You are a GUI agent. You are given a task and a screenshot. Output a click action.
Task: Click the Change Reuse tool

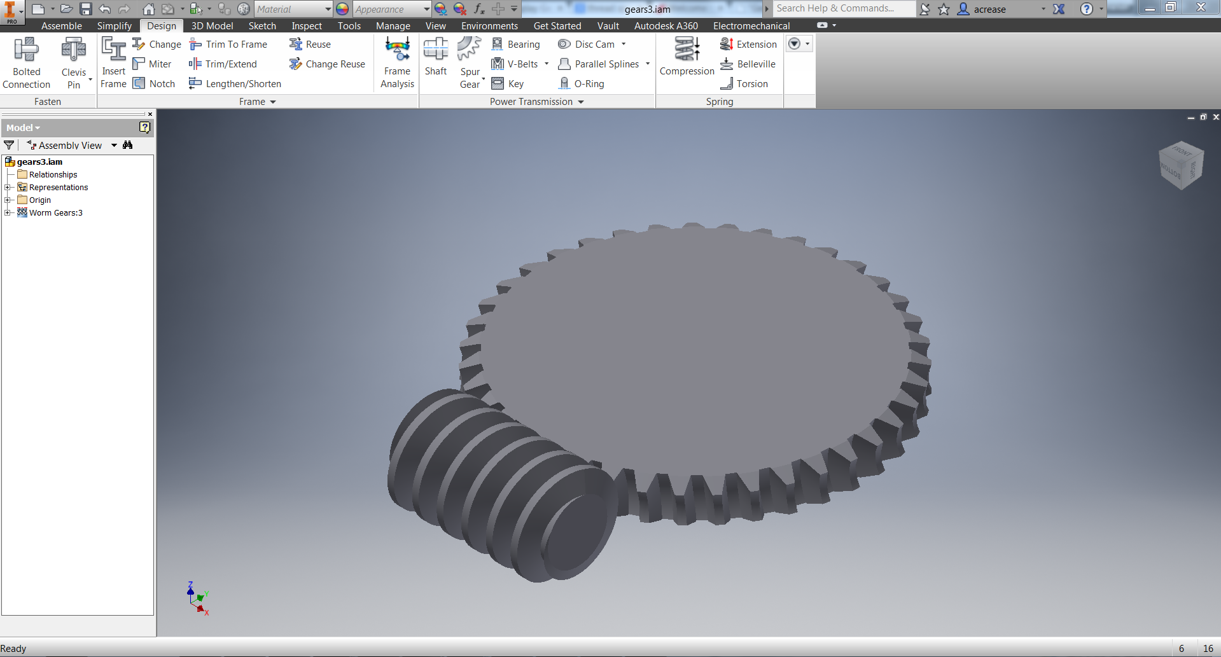(x=327, y=64)
